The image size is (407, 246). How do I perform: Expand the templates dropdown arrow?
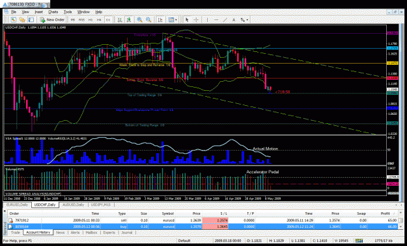[176, 19]
